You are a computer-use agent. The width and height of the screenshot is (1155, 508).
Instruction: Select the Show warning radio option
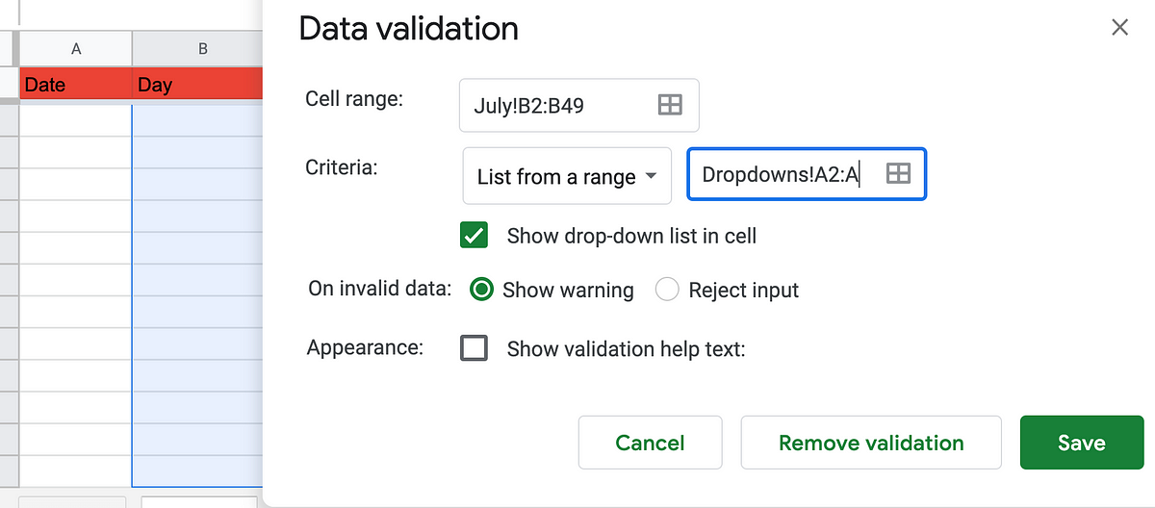click(483, 290)
